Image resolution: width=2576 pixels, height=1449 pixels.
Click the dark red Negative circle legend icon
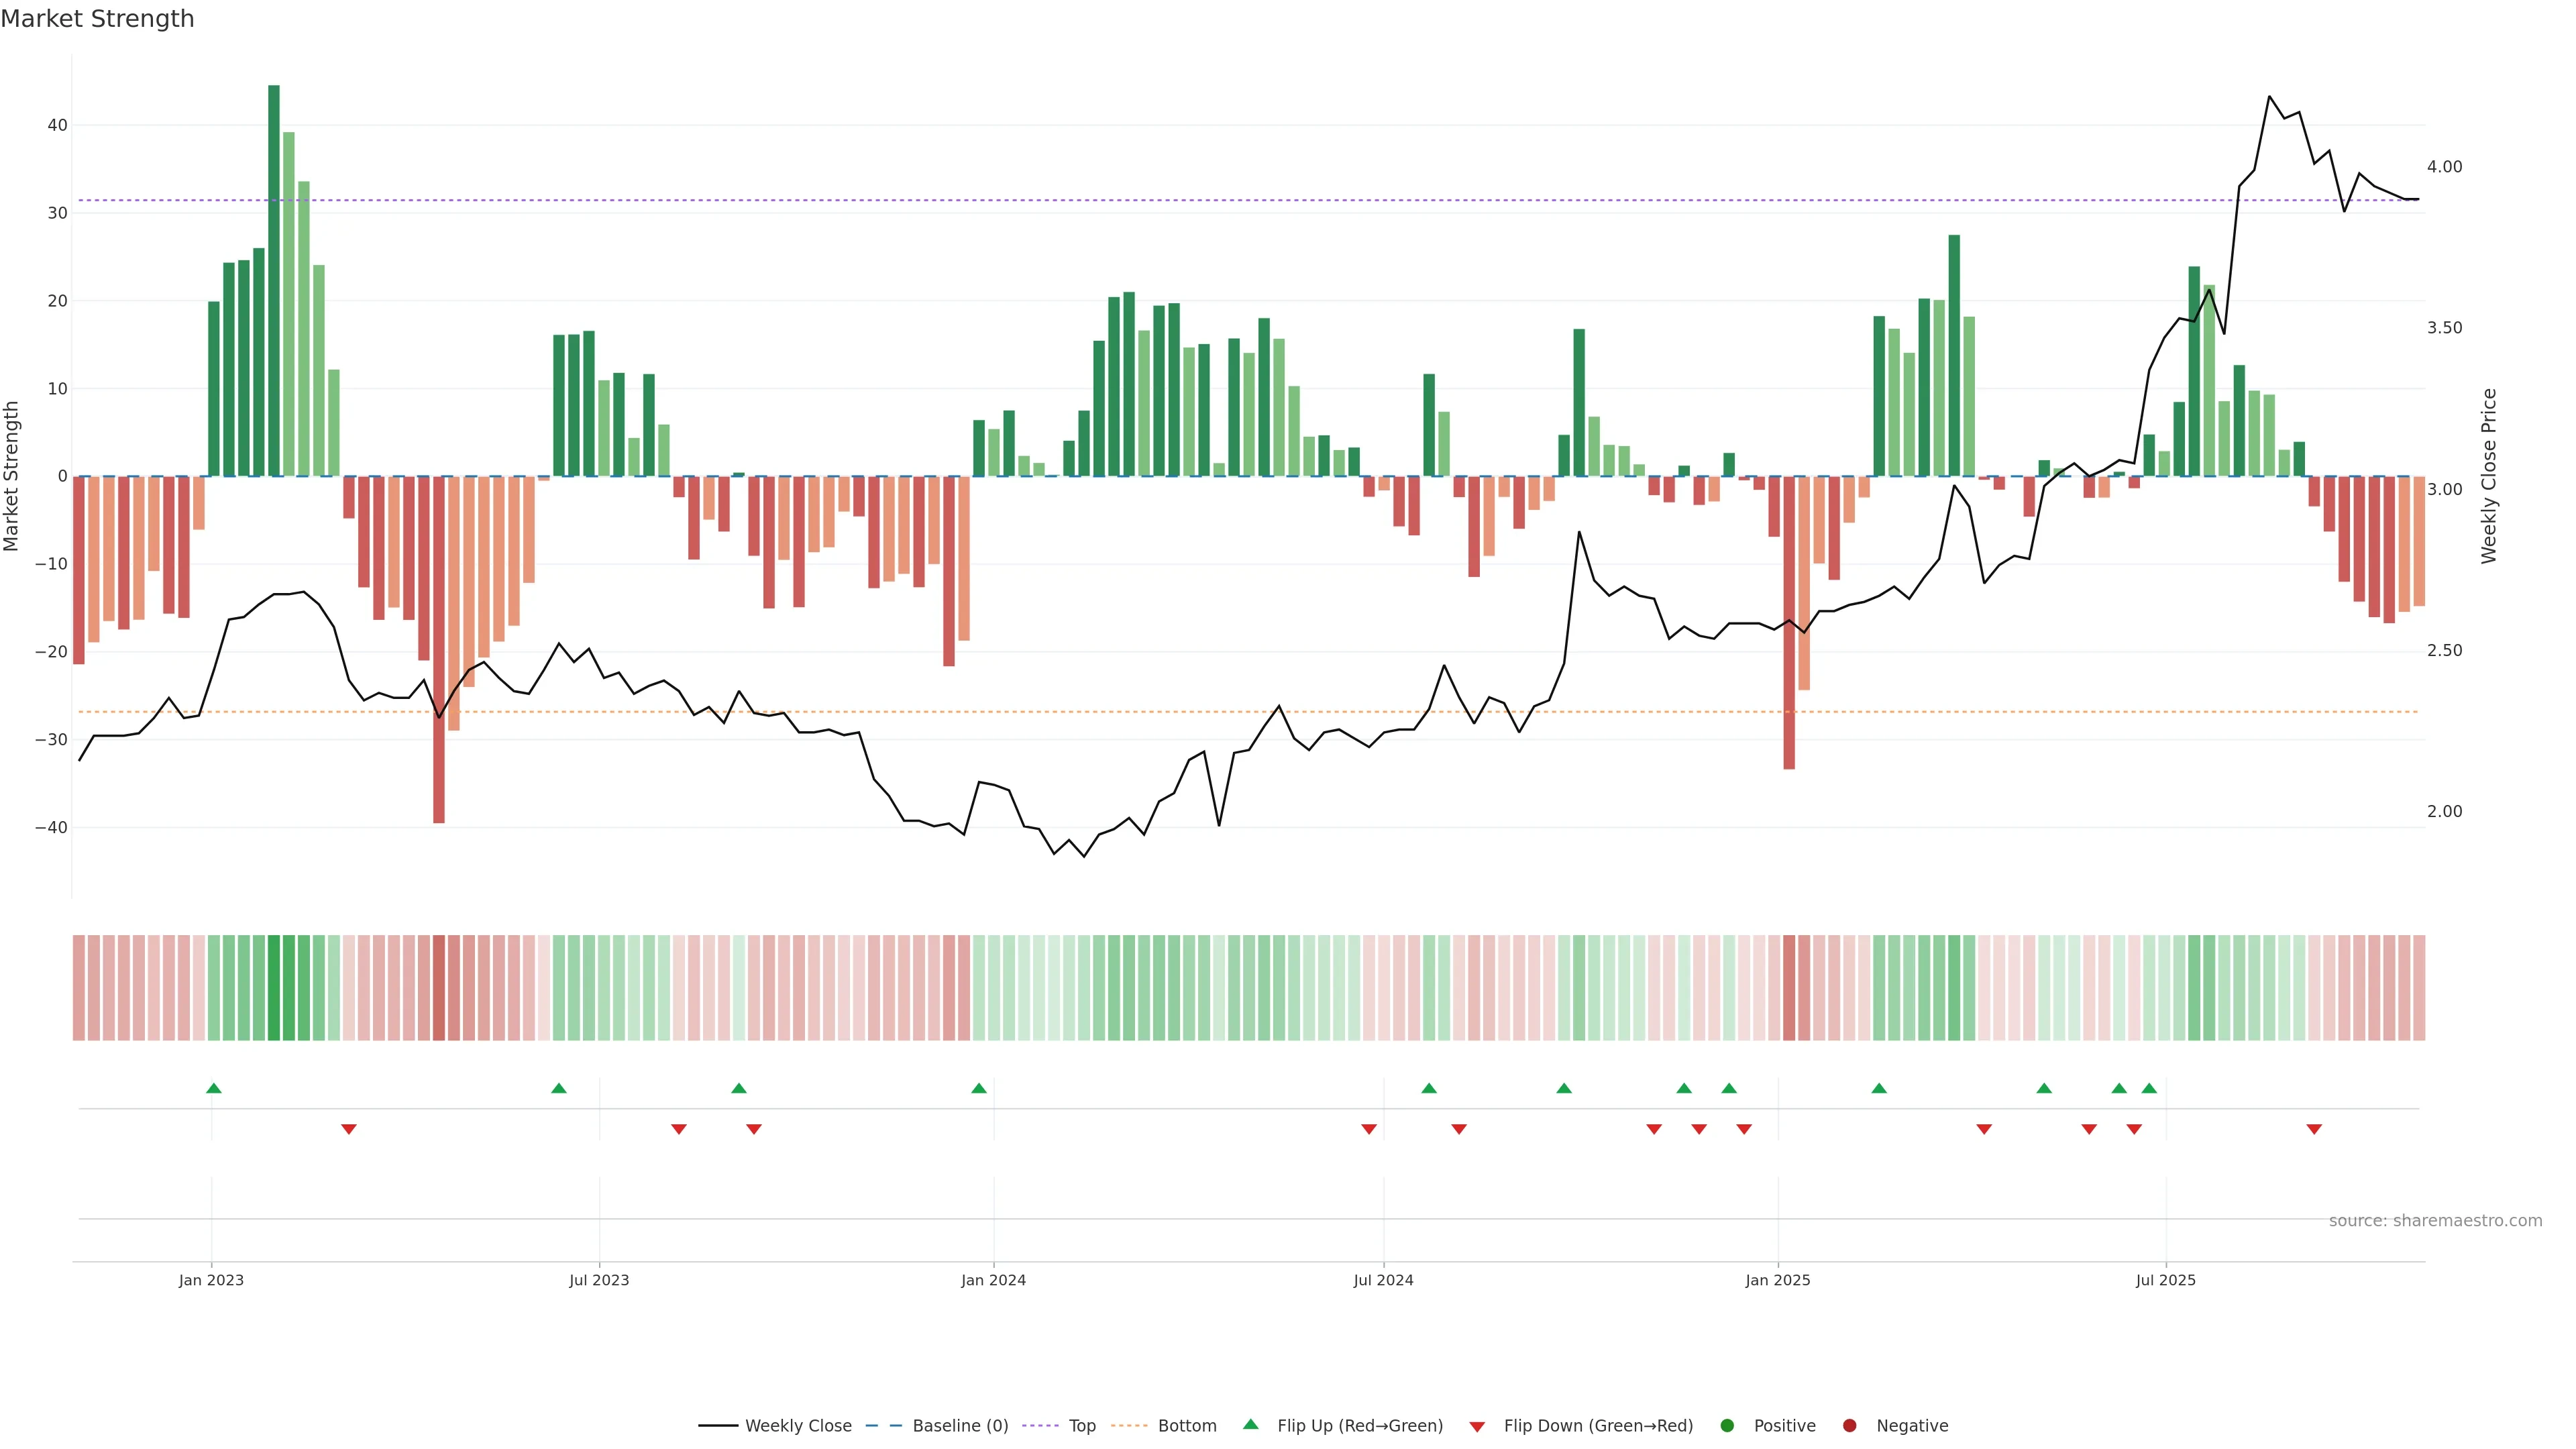1849,1425
